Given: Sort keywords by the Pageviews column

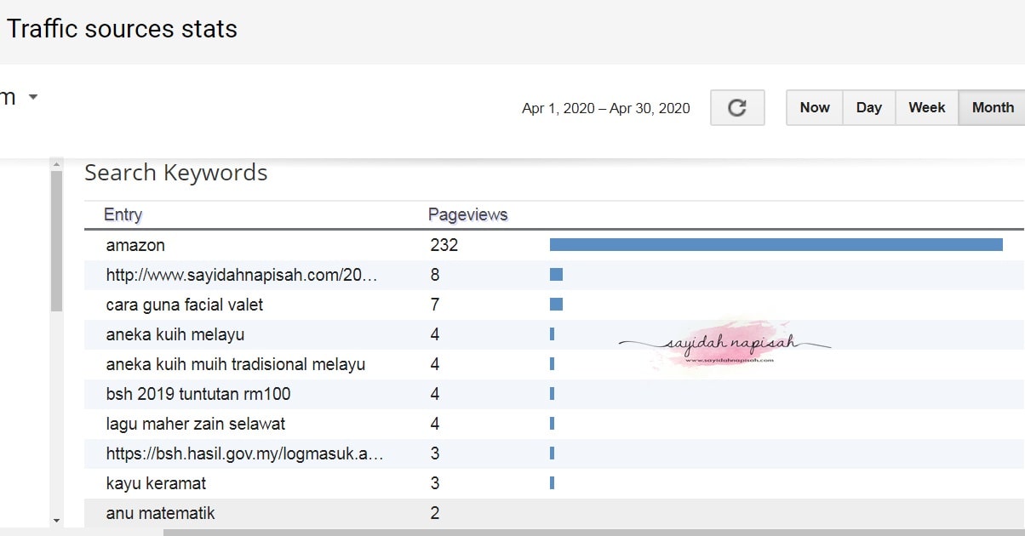Looking at the screenshot, I should click(x=467, y=214).
